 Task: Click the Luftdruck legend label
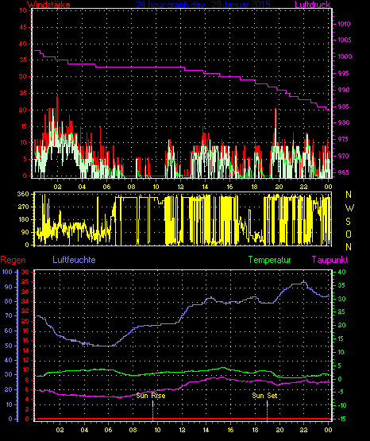(312, 5)
